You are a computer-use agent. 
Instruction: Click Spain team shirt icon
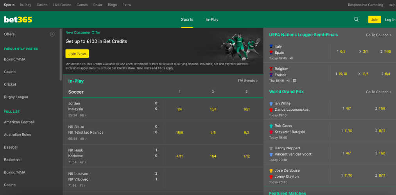271,52
